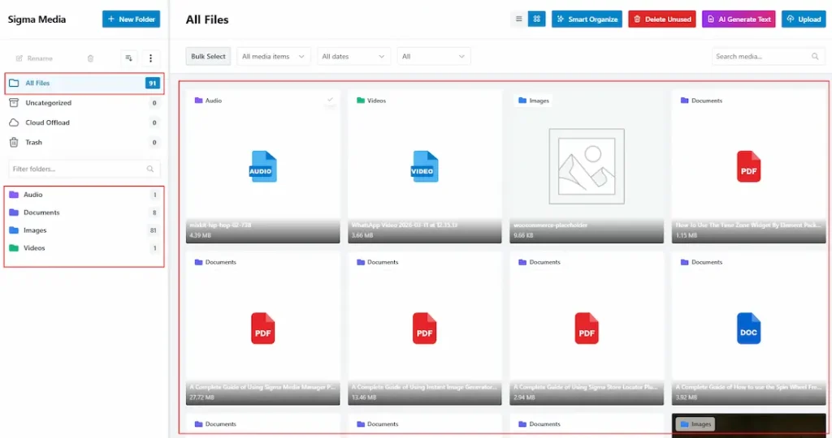This screenshot has height=438, width=832.
Task: Open the All filter dropdown
Action: click(x=433, y=57)
